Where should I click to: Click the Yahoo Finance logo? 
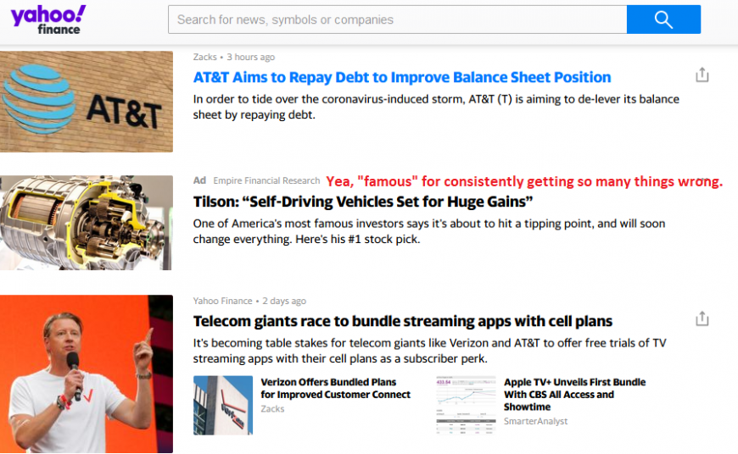pyautogui.click(x=48, y=19)
